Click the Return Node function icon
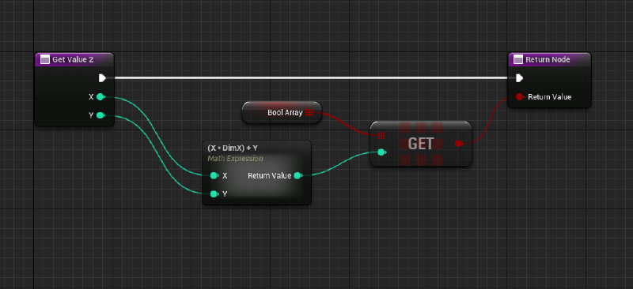Viewport: 633px width, 289px height. click(x=518, y=60)
